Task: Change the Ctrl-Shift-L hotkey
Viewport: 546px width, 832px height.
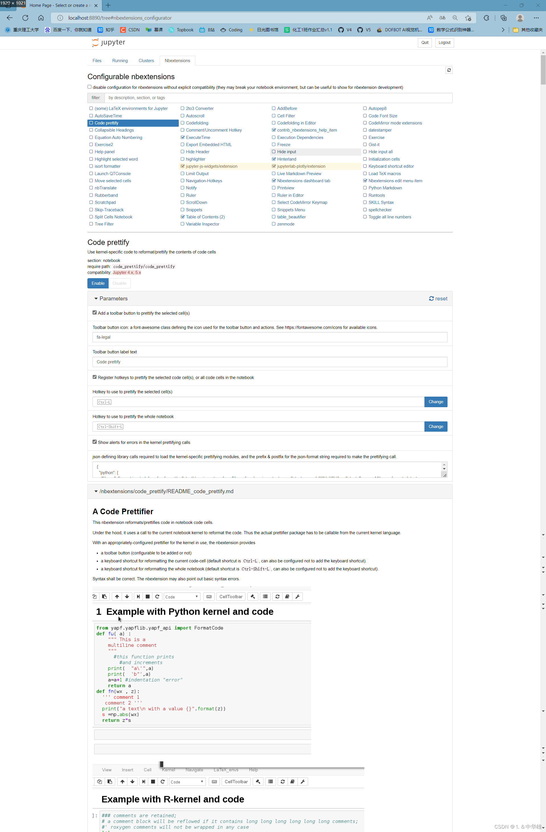Action: tap(436, 427)
